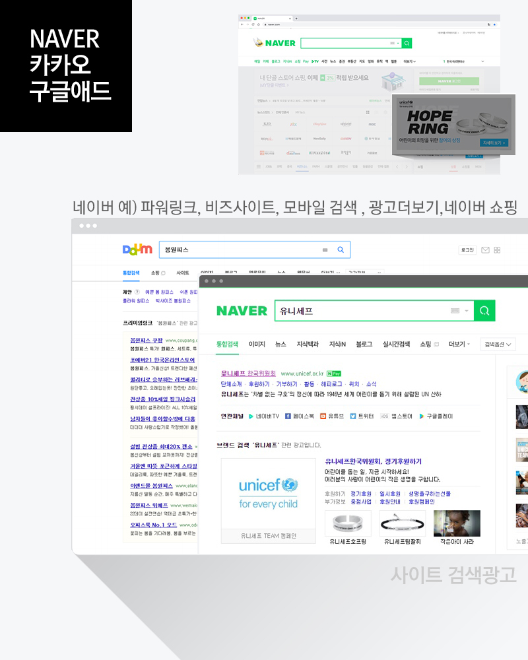The width and height of the screenshot is (528, 660).
Task: Open the 유니세프호프링 ring thumbnail
Action: pyautogui.click(x=348, y=523)
